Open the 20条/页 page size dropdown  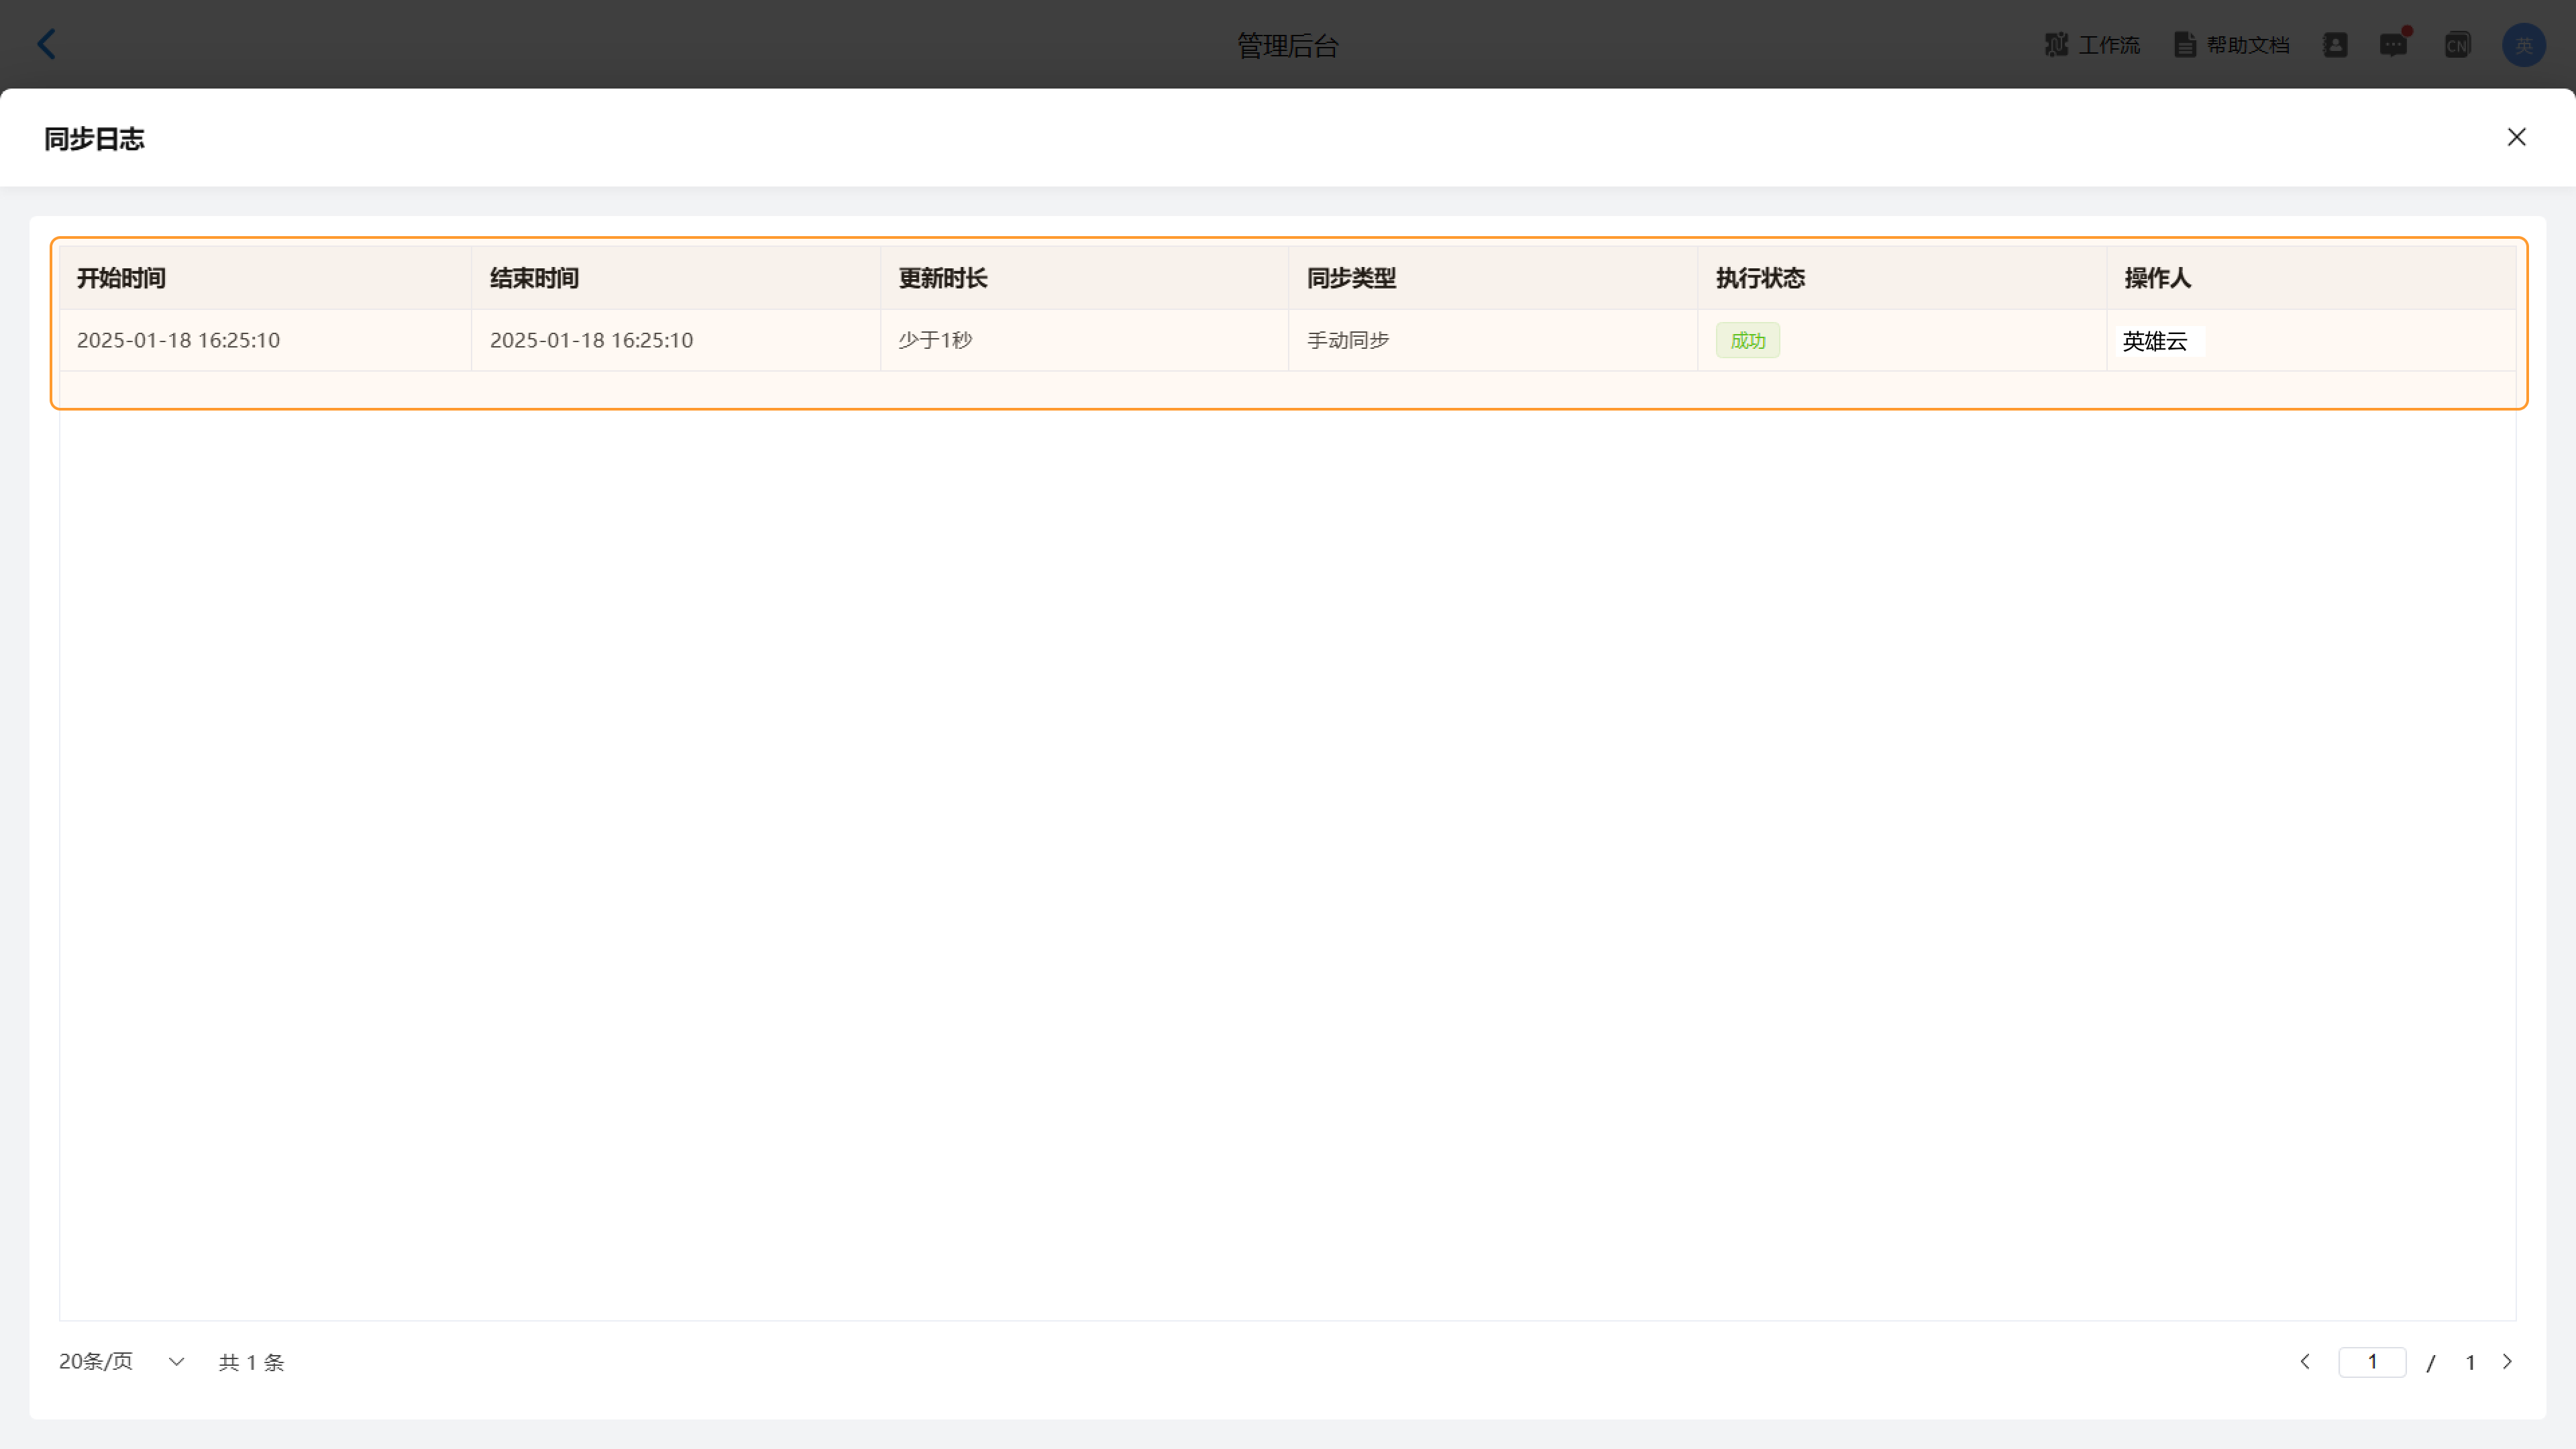(x=122, y=1361)
